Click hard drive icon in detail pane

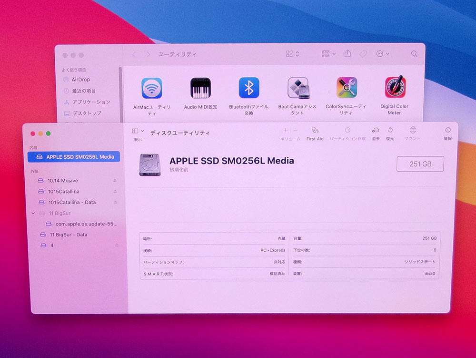pos(149,164)
